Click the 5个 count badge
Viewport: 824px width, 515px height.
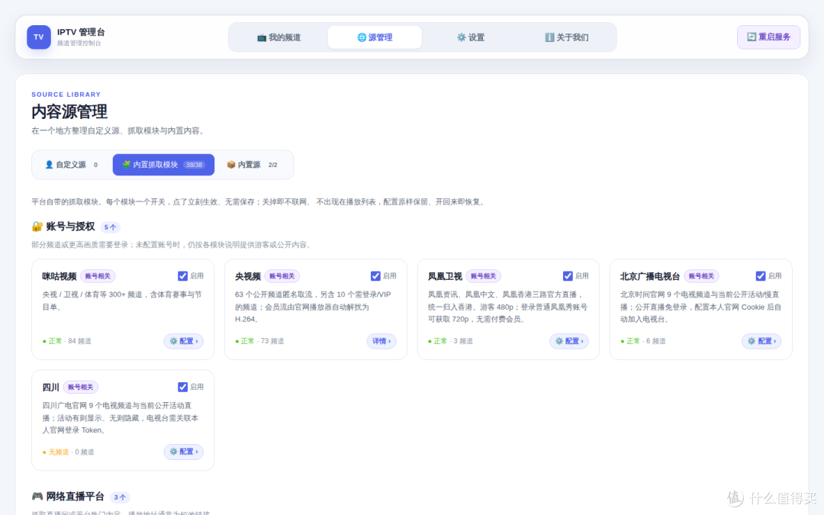tap(111, 227)
